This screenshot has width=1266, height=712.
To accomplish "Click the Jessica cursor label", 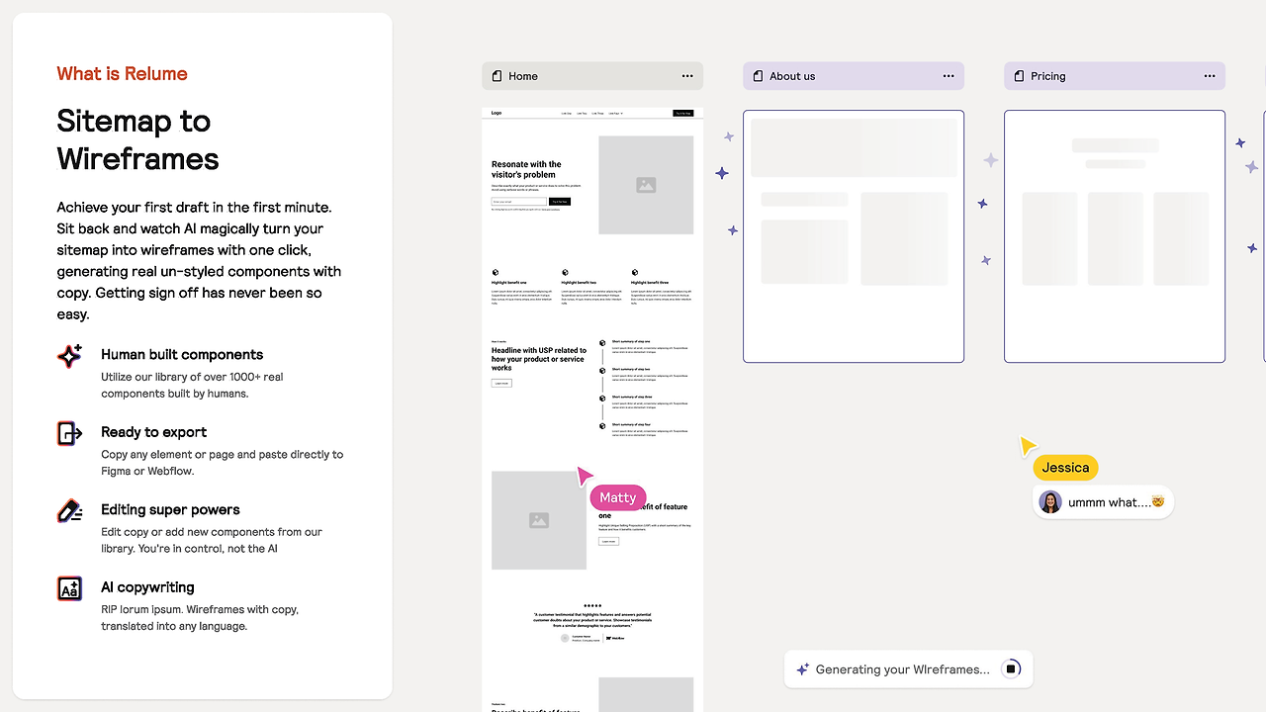I will coord(1065,468).
